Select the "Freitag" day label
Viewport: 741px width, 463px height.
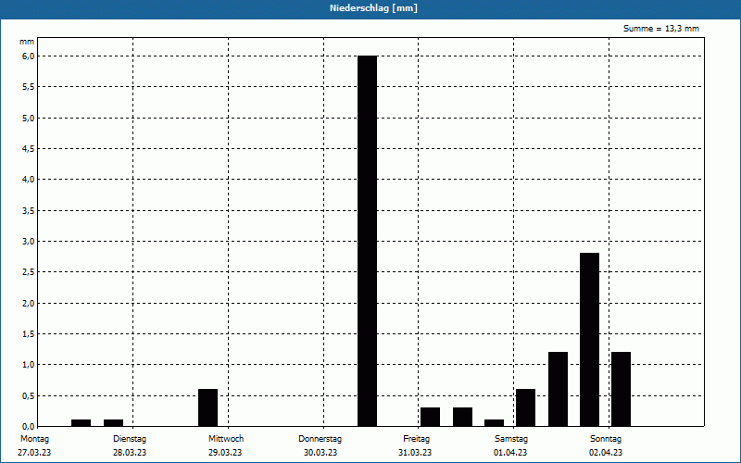[416, 439]
